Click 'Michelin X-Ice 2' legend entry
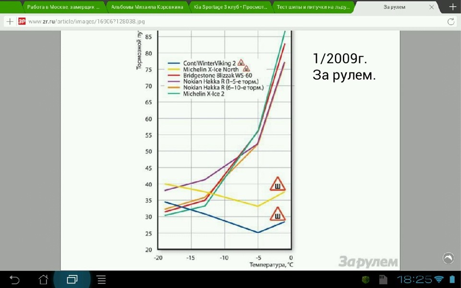Image resolution: width=461 pixels, height=288 pixels. coord(196,94)
